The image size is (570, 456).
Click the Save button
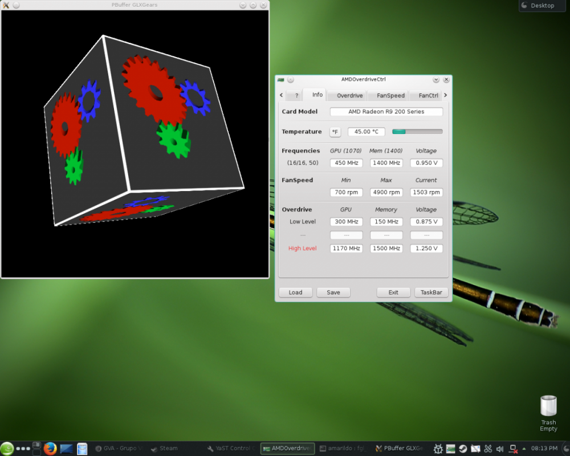click(333, 292)
